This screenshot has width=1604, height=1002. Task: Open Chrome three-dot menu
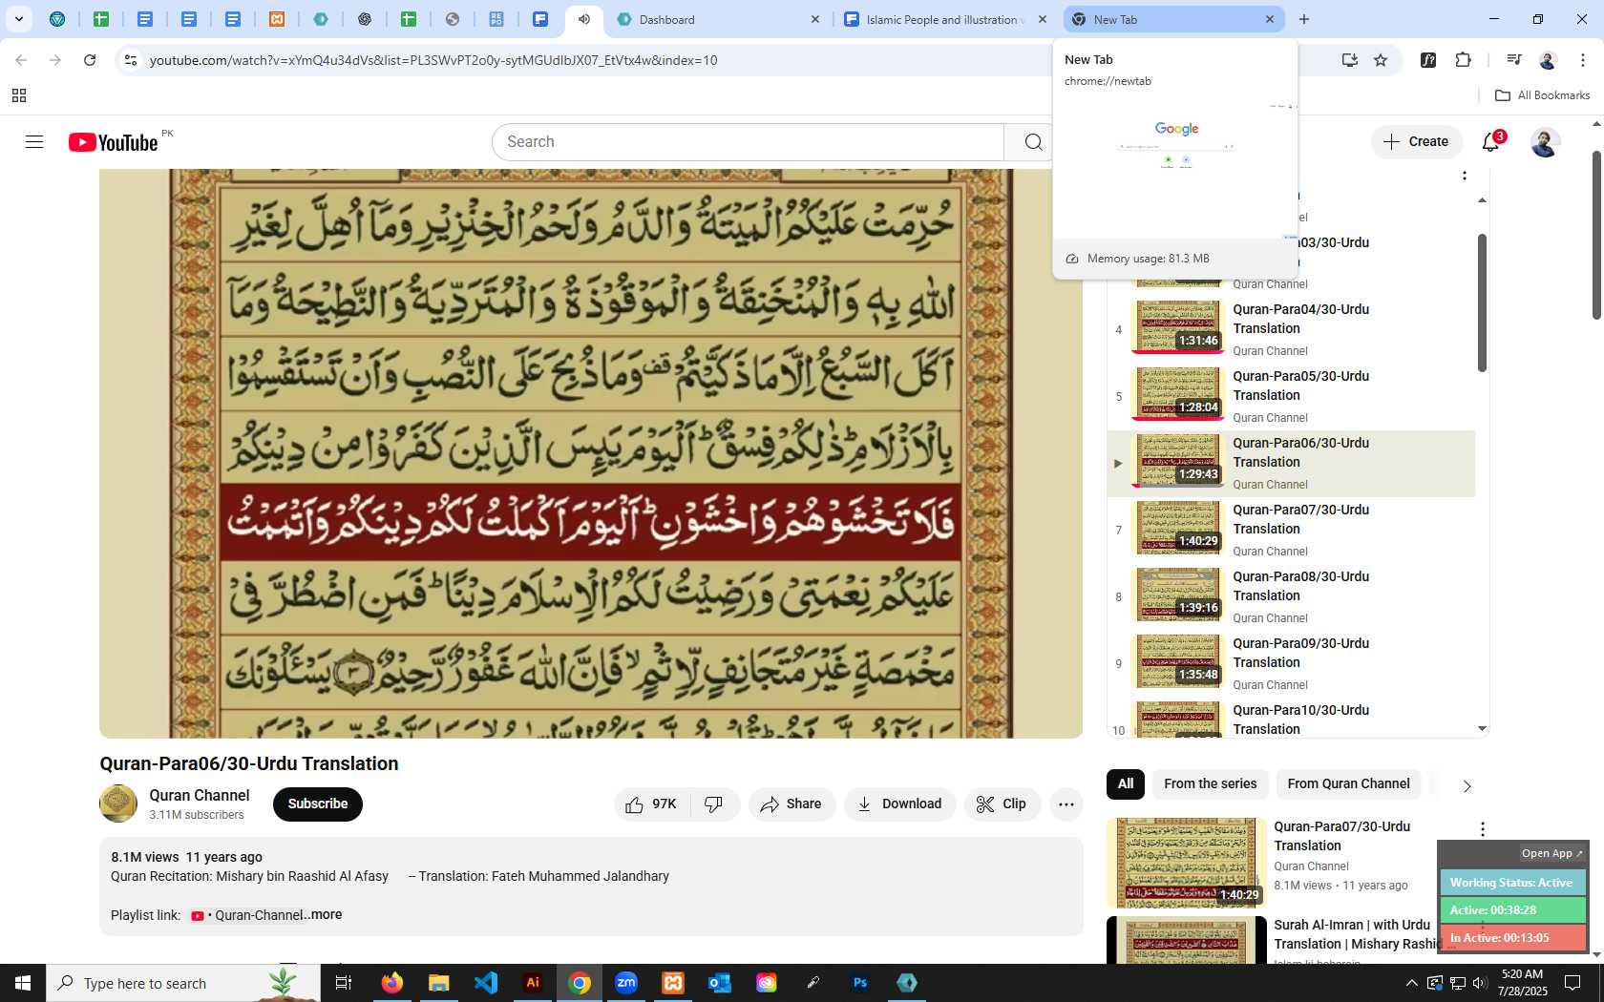(x=1583, y=60)
